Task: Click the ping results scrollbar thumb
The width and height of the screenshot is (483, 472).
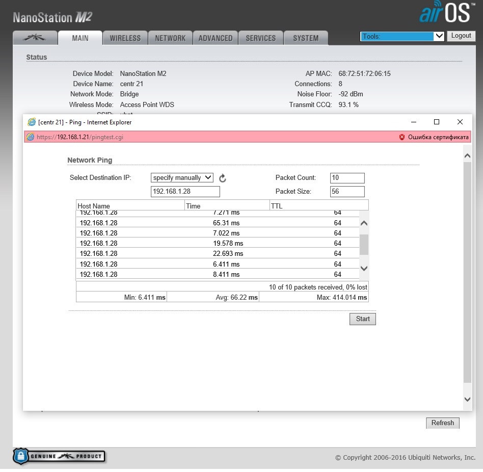Action: [x=364, y=245]
